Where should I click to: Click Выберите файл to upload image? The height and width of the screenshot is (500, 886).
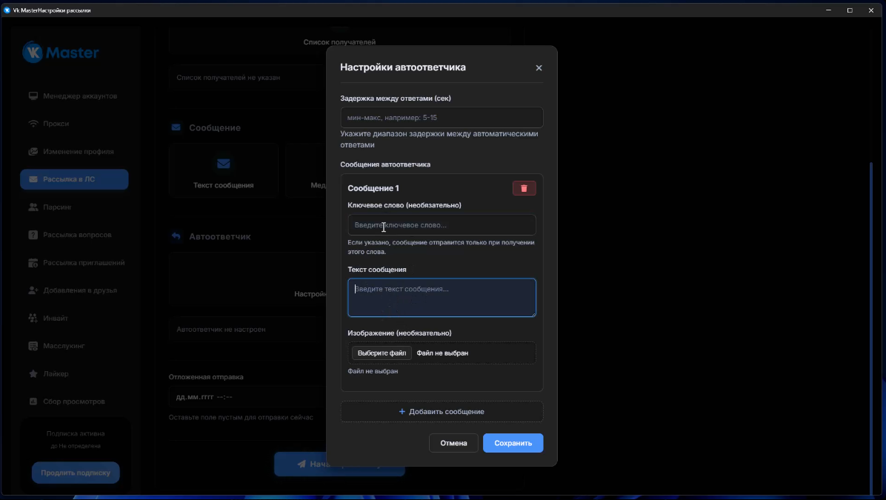[x=382, y=353]
